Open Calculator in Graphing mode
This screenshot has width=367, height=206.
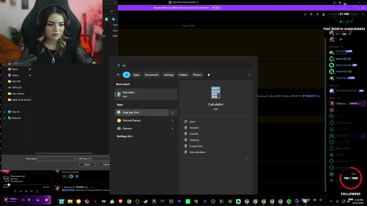194,140
